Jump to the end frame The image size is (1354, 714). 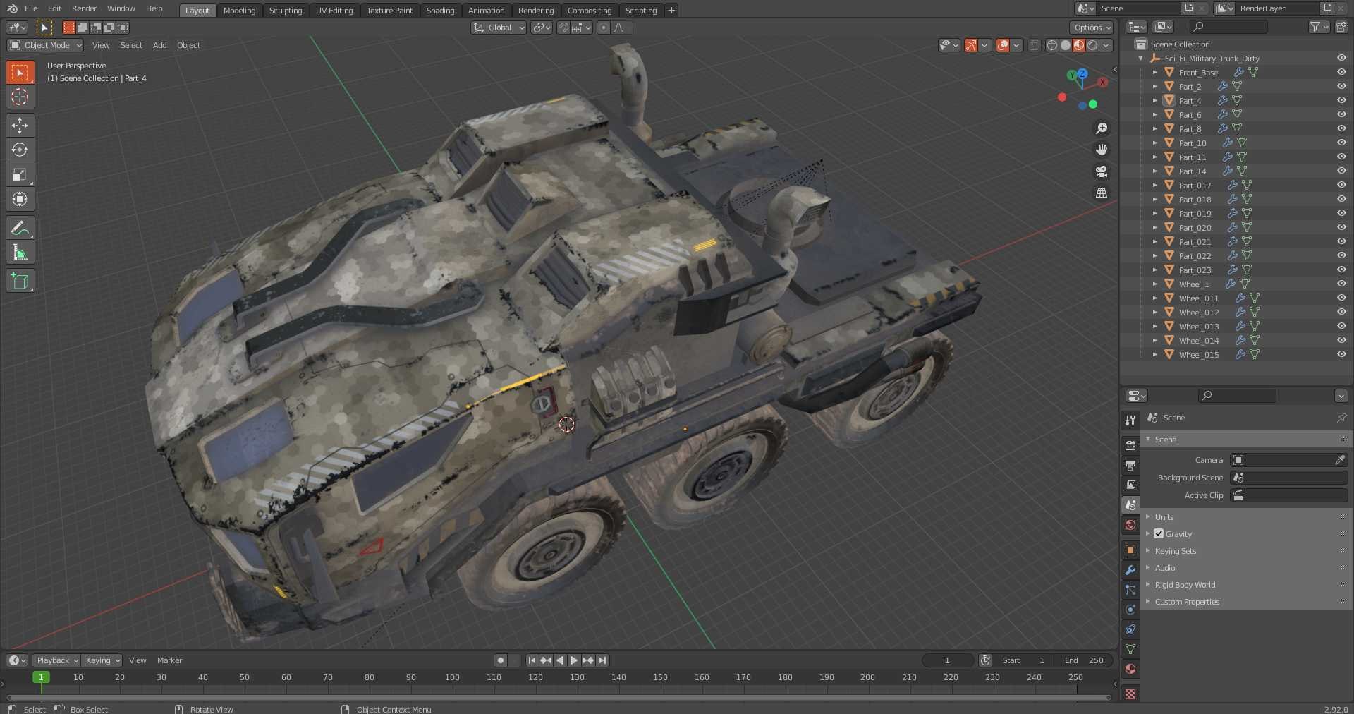(602, 660)
